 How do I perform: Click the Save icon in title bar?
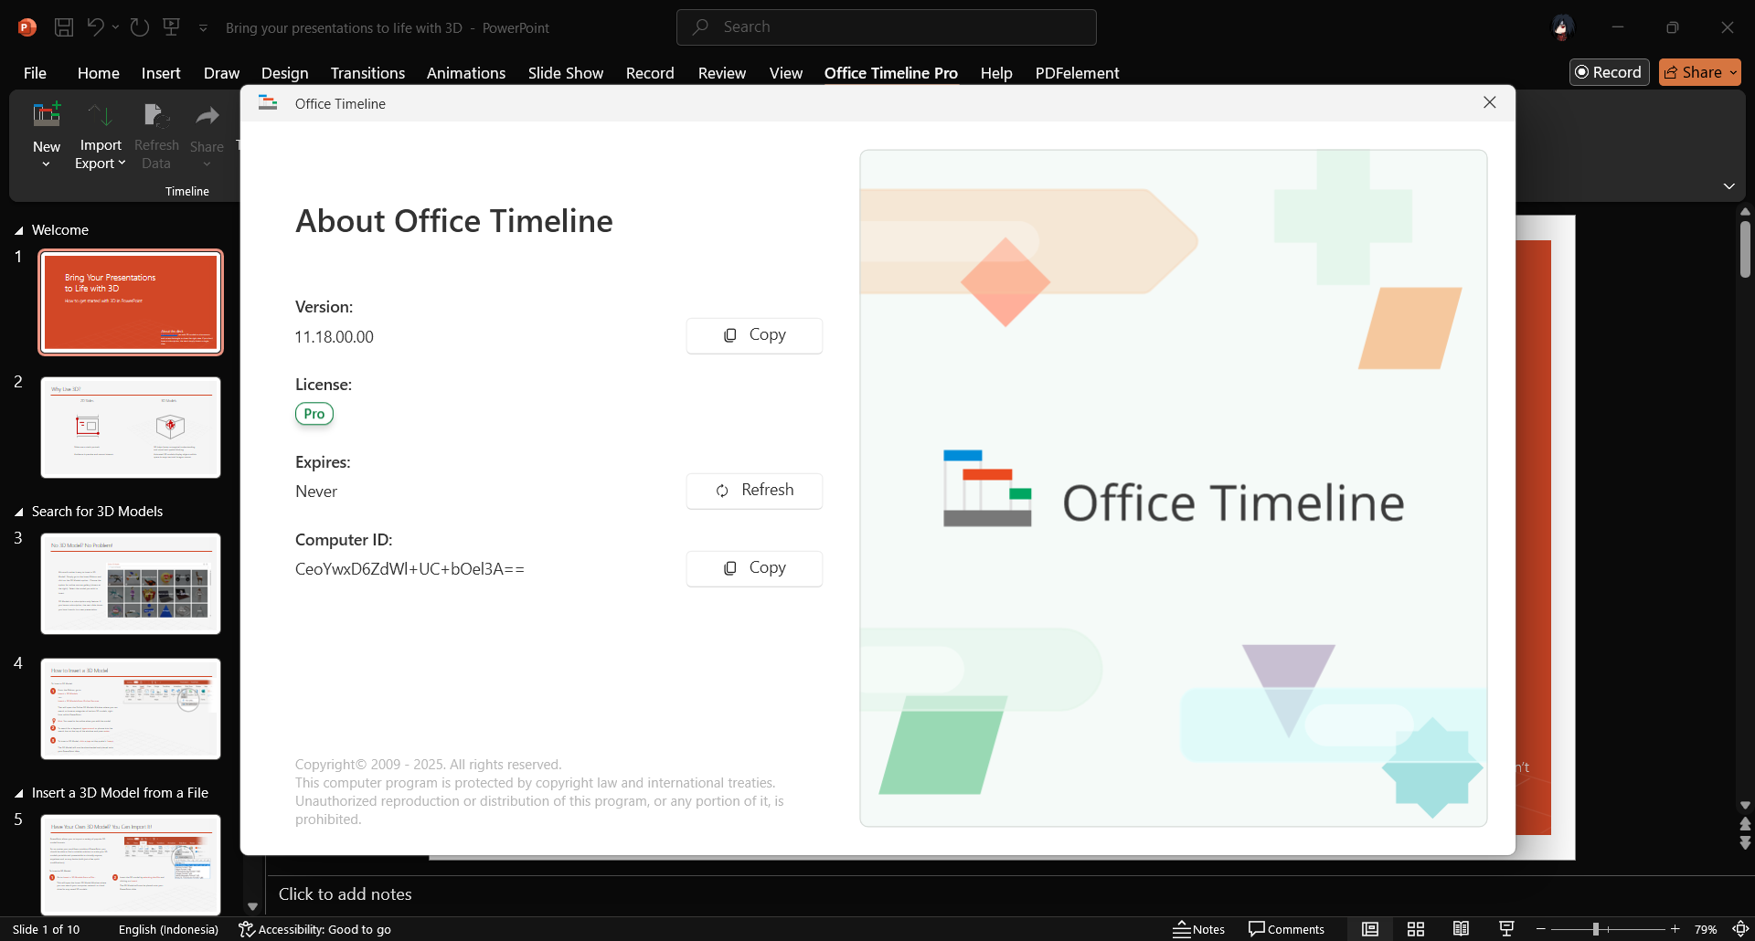pos(64,27)
